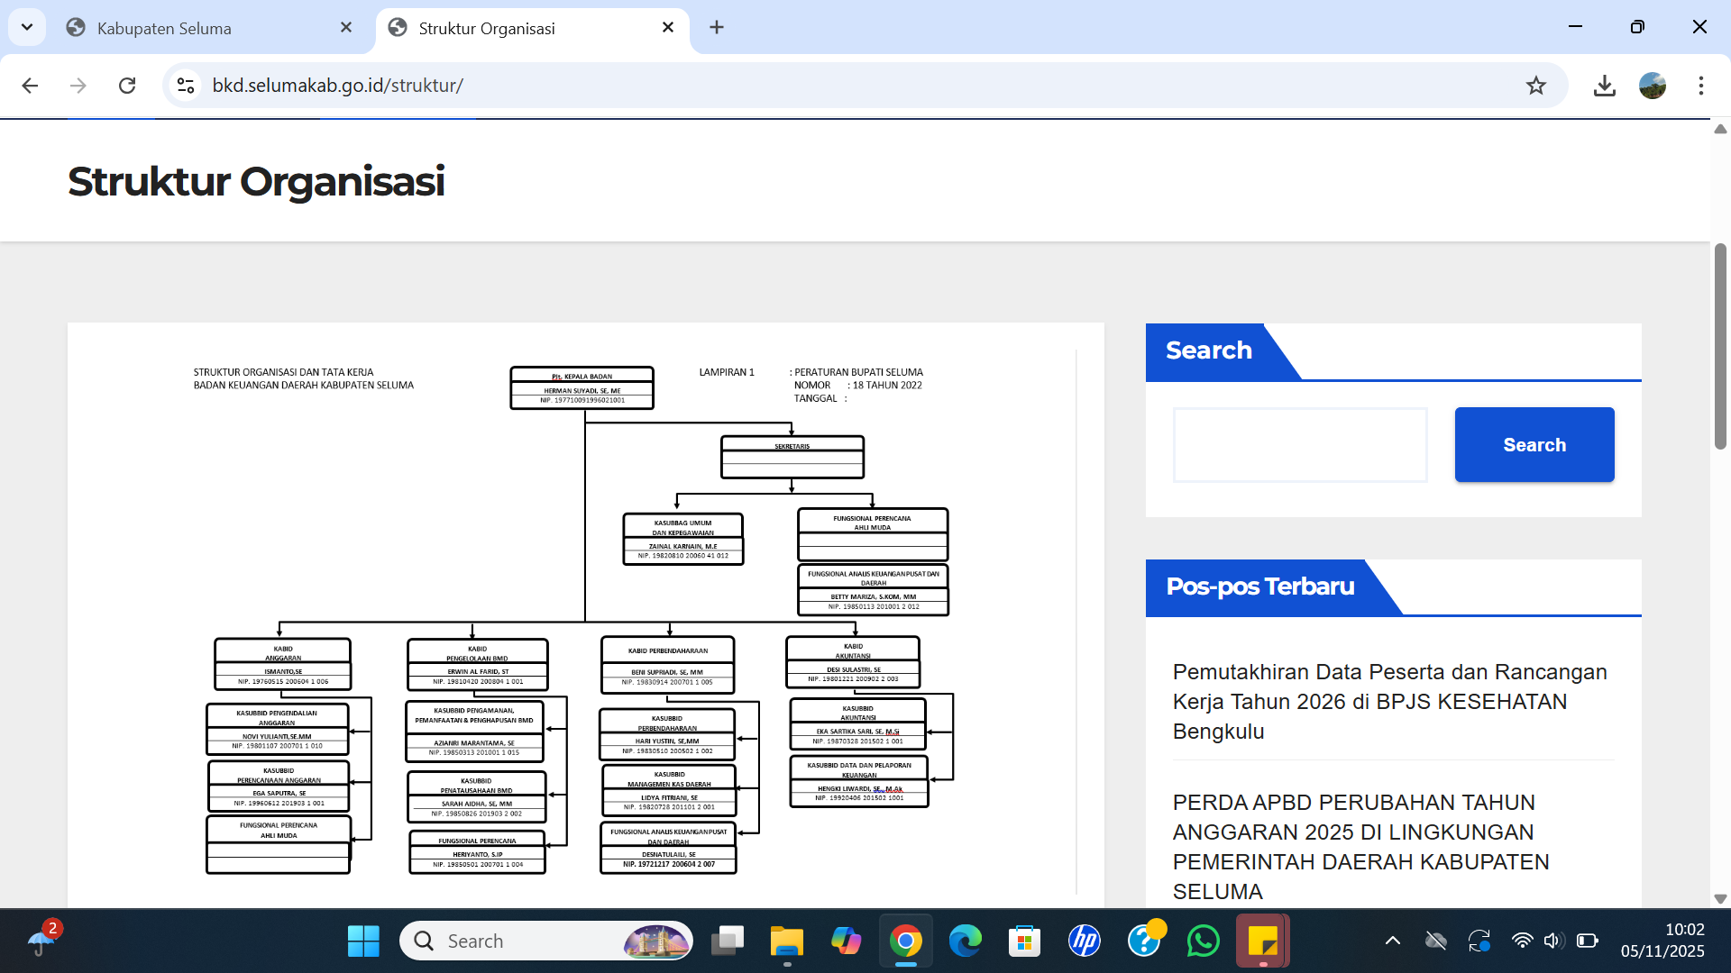Open site information icon in address bar
The height and width of the screenshot is (973, 1731).
click(186, 86)
